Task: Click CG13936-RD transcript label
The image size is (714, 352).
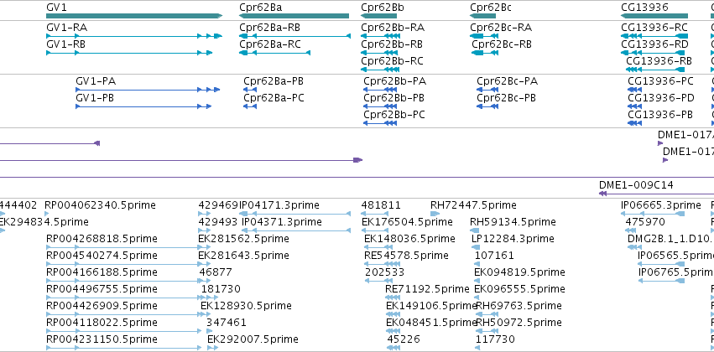Action: point(654,44)
